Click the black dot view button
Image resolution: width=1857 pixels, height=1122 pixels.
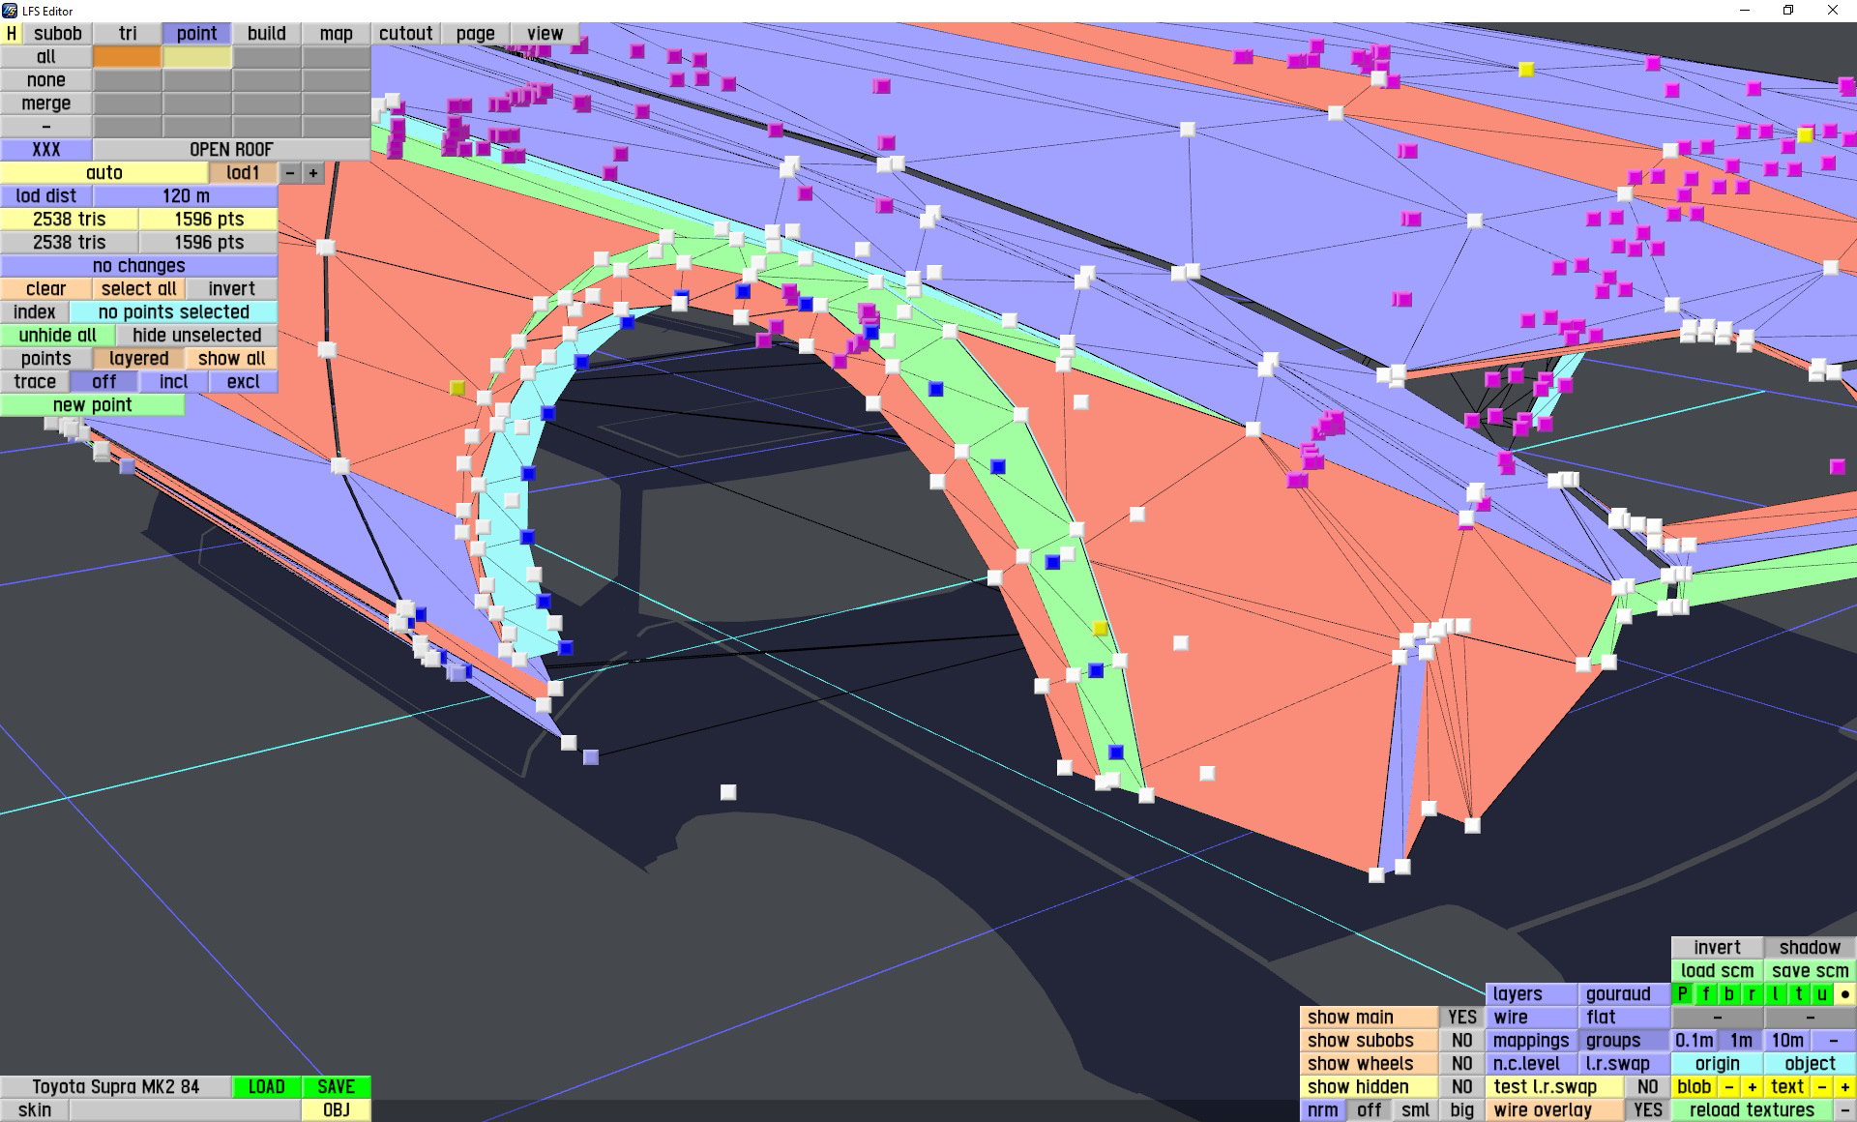(1844, 994)
